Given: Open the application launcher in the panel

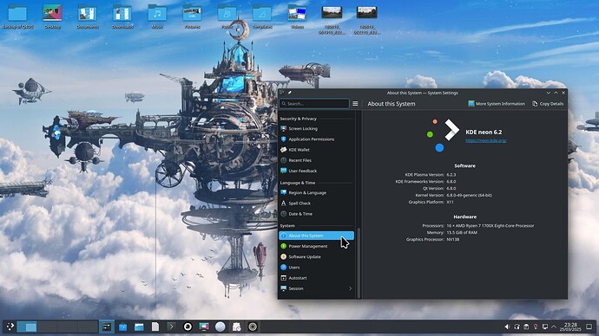Looking at the screenshot, I should pyautogui.click(x=10, y=326).
